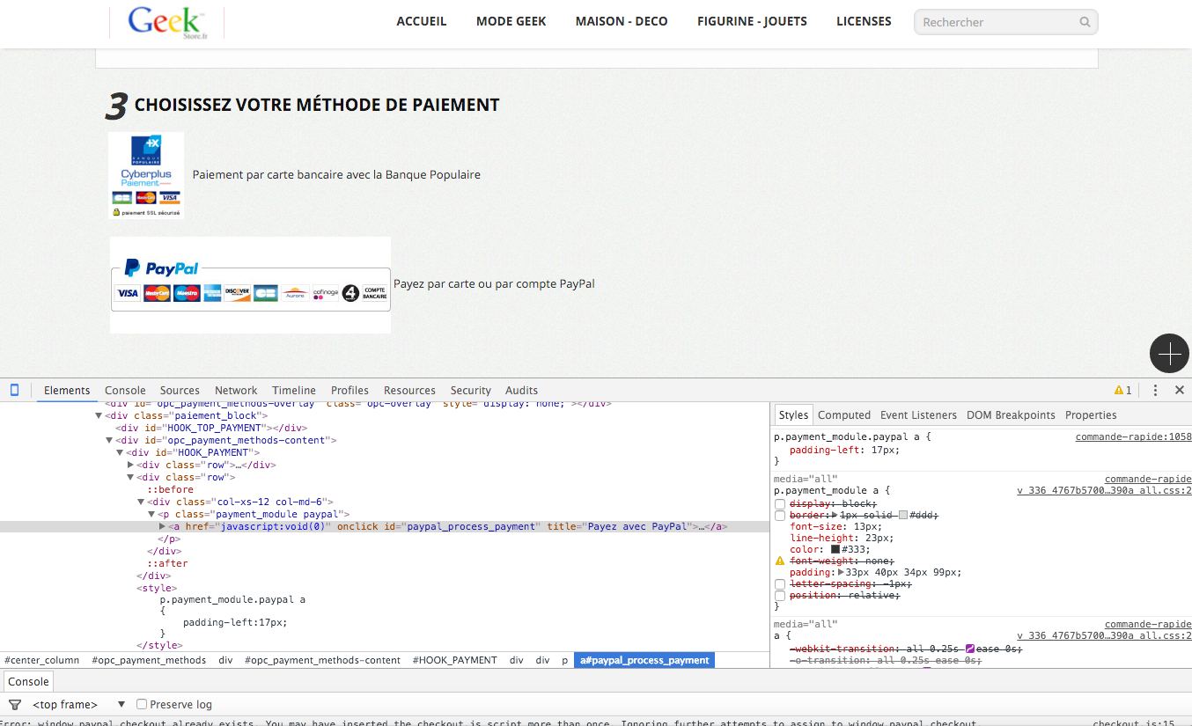This screenshot has height=726, width=1192.
Task: Toggle the position: relative property checkbox
Action: [780, 596]
